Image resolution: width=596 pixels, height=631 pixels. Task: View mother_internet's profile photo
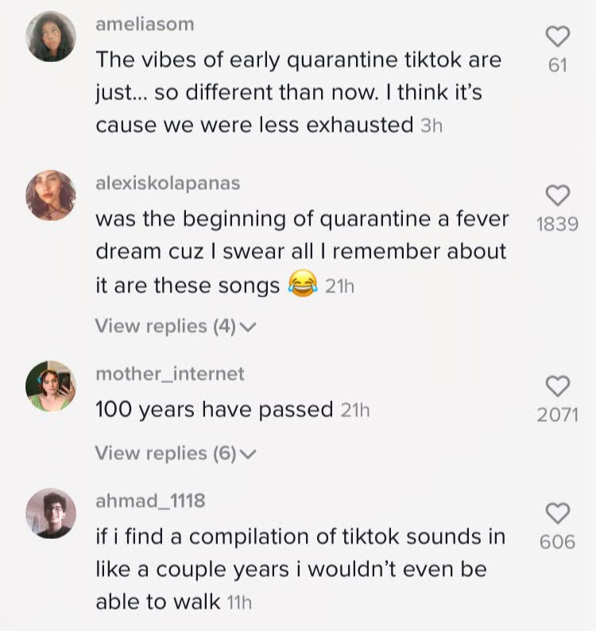[x=52, y=386]
